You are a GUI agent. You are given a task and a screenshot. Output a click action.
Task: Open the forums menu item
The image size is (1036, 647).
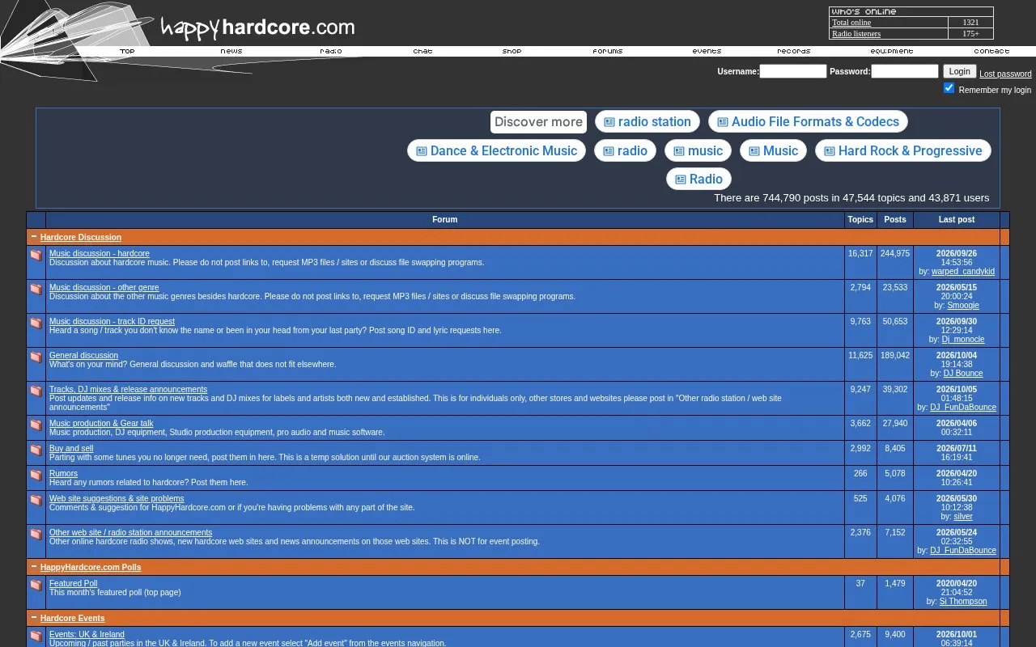coord(608,51)
